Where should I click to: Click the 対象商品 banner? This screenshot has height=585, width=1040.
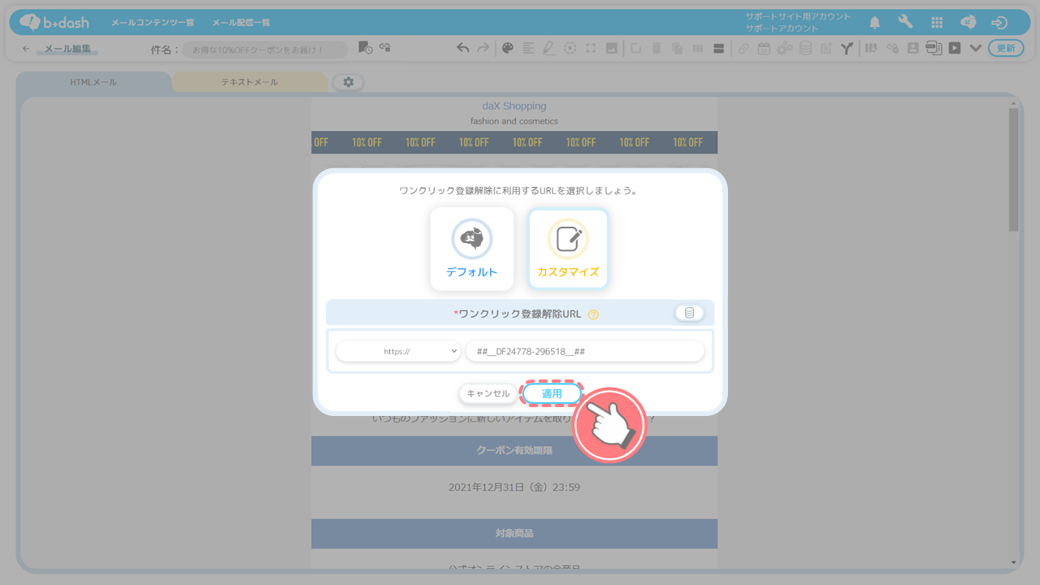pos(514,534)
